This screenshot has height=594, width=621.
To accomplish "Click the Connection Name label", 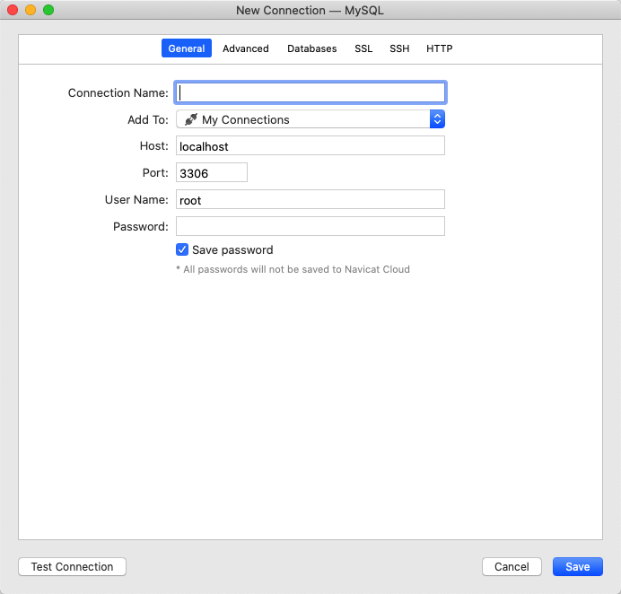I will click(118, 92).
